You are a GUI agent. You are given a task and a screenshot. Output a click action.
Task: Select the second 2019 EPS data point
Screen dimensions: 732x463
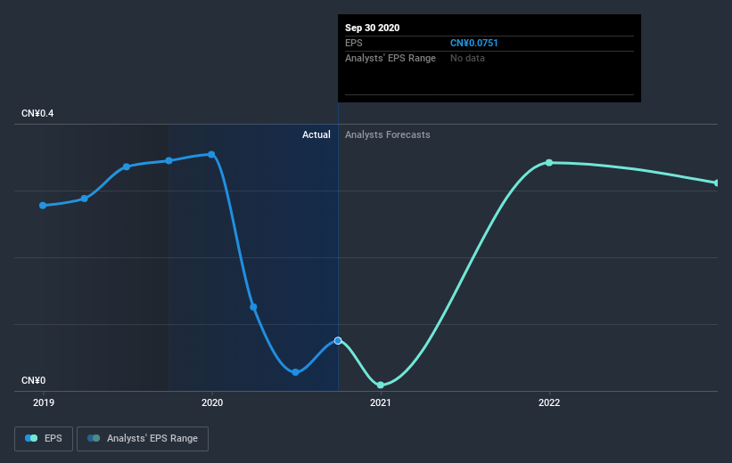pyautogui.click(x=85, y=199)
